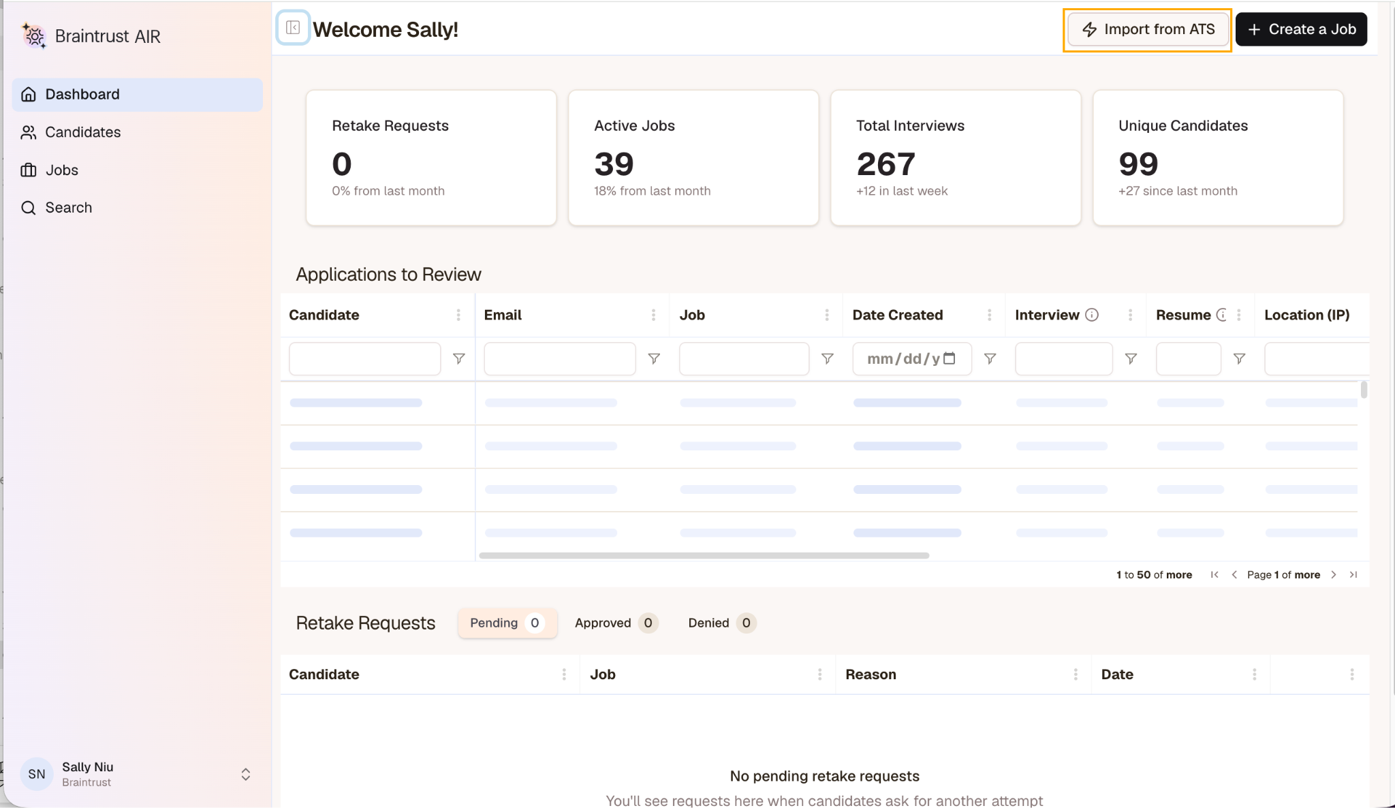
Task: Sort by the Location (IP) column header
Action: click(1307, 315)
